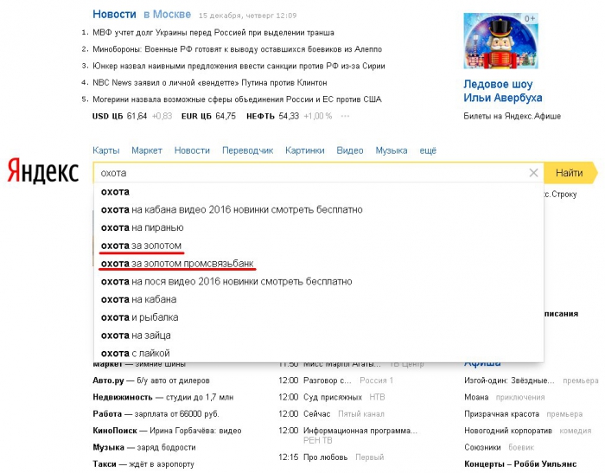Read news about МВФ and Ukraine debt

tap(213, 33)
